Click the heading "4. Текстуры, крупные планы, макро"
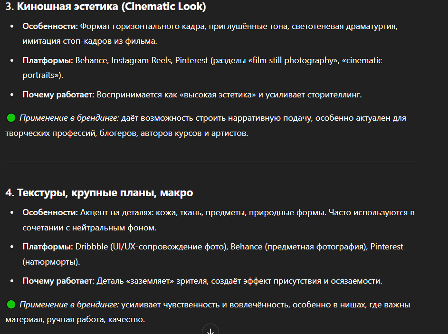Screen dimensions: 448x334 pos(99,192)
